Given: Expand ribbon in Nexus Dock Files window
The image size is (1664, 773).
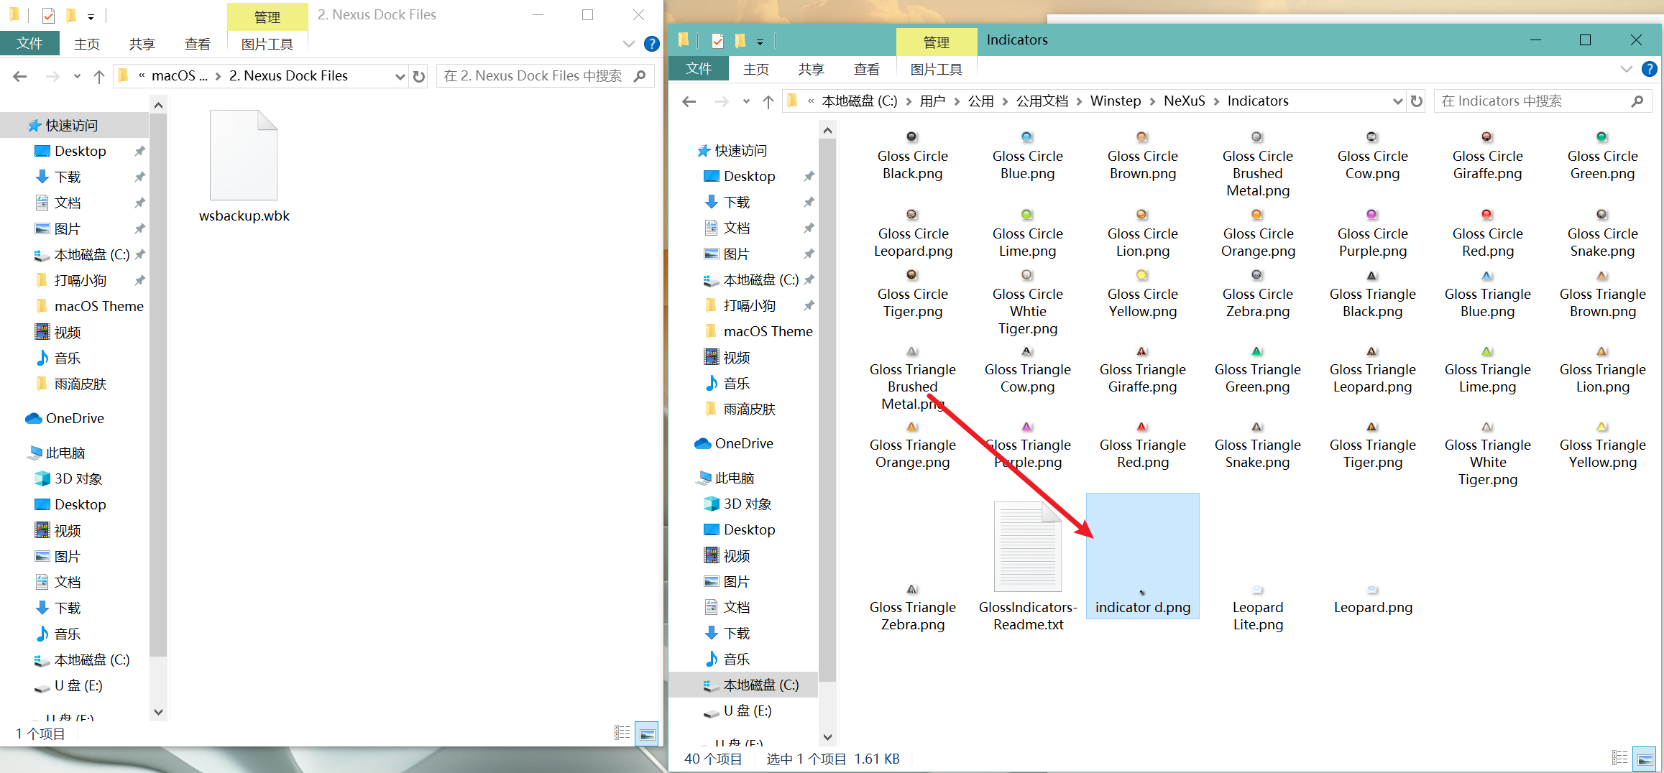Looking at the screenshot, I should 628,44.
